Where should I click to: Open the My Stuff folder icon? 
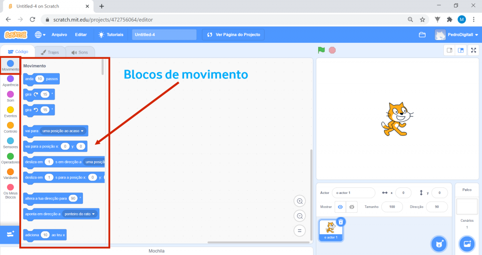pyautogui.click(x=422, y=35)
